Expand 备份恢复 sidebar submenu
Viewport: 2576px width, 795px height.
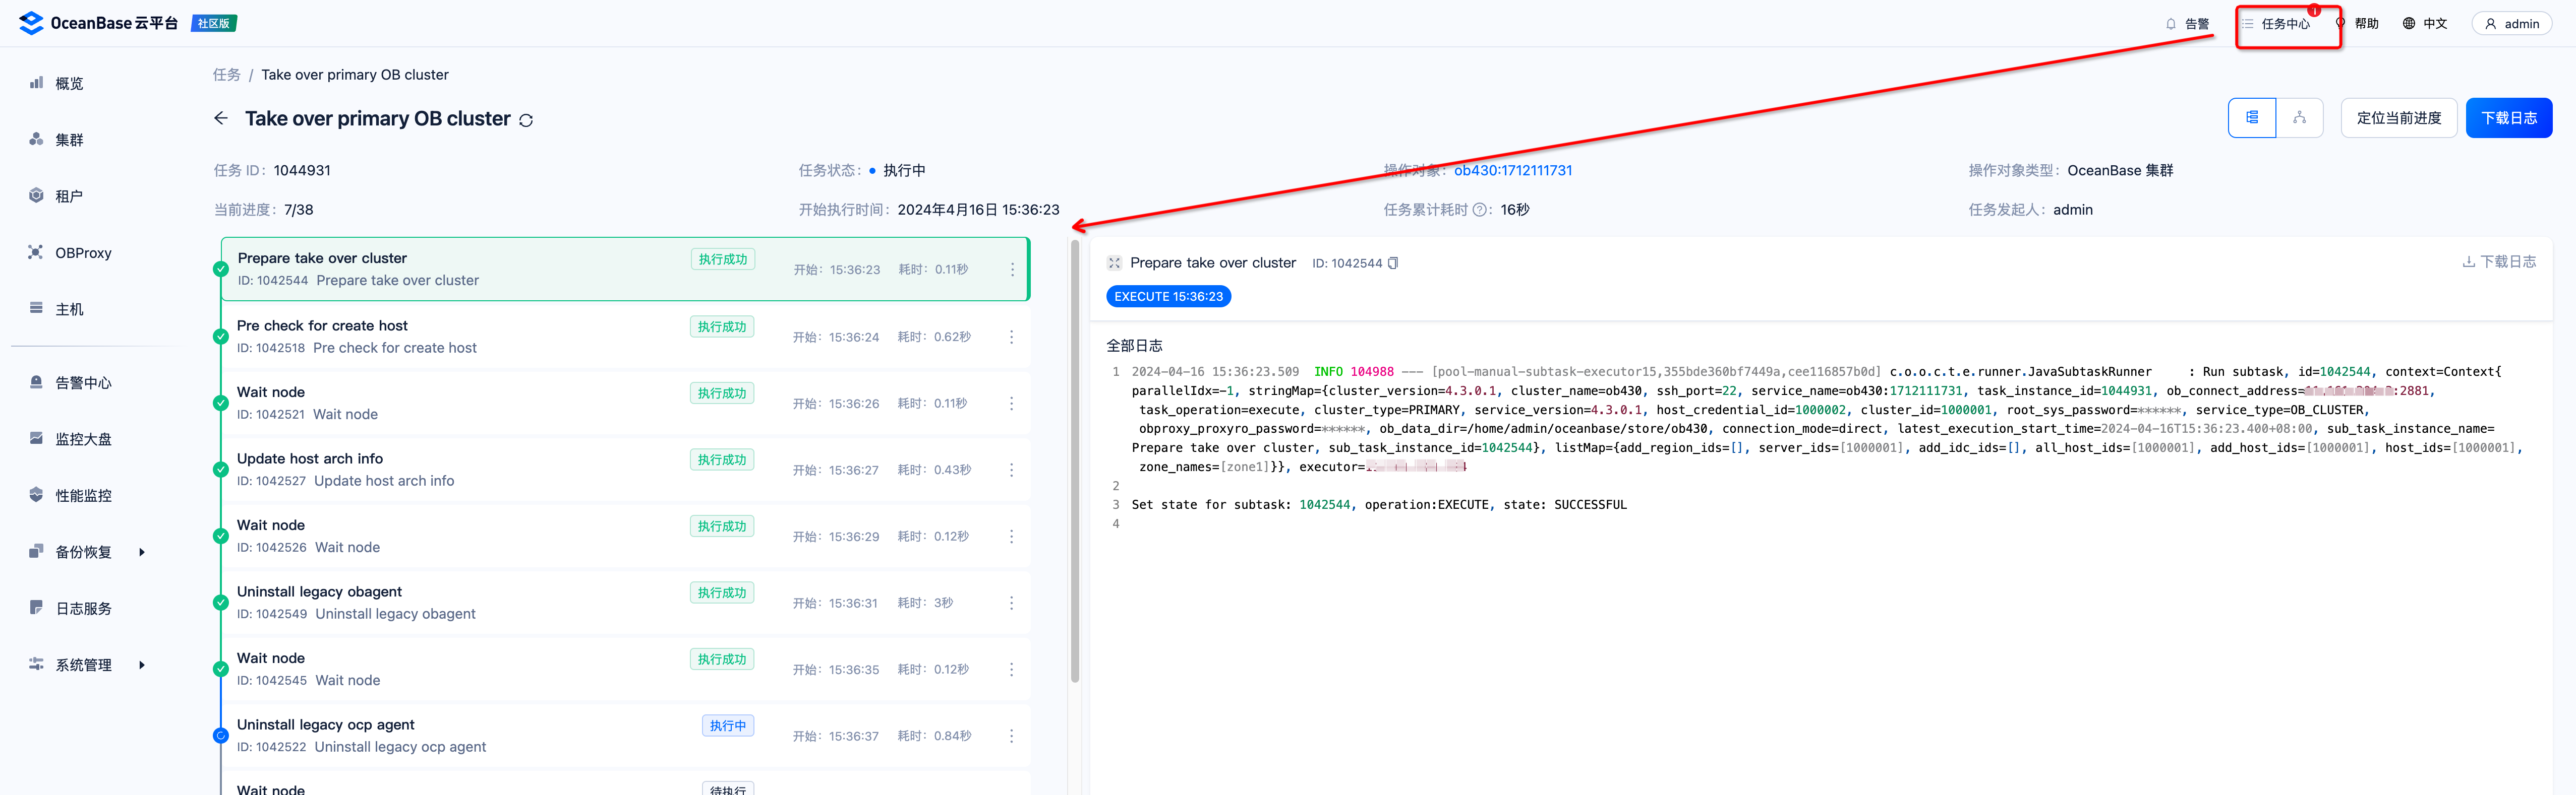tap(141, 552)
